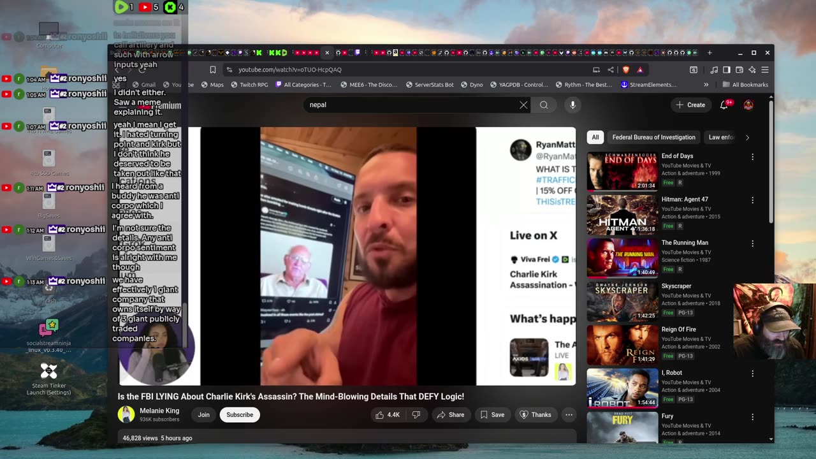Open the cast/install icon in address bar
Image resolution: width=816 pixels, height=459 pixels.
tap(596, 69)
